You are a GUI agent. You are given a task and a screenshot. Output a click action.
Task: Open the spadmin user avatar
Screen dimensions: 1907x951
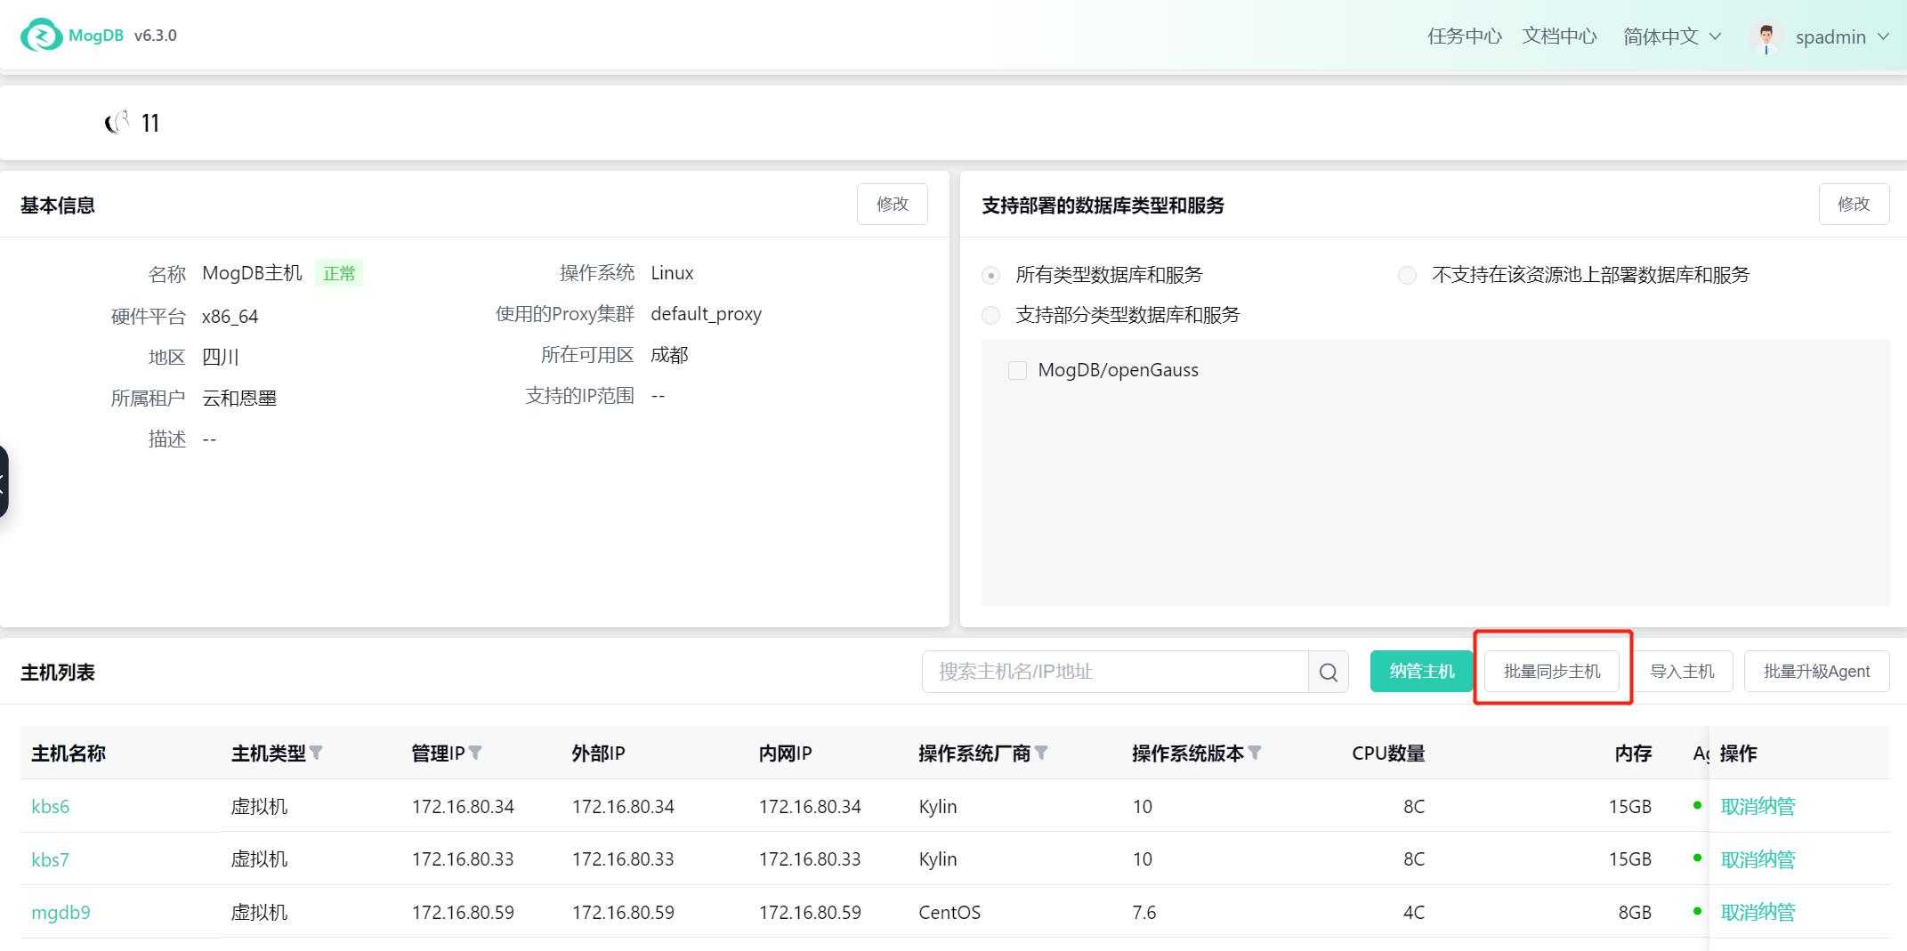pyautogui.click(x=1766, y=36)
